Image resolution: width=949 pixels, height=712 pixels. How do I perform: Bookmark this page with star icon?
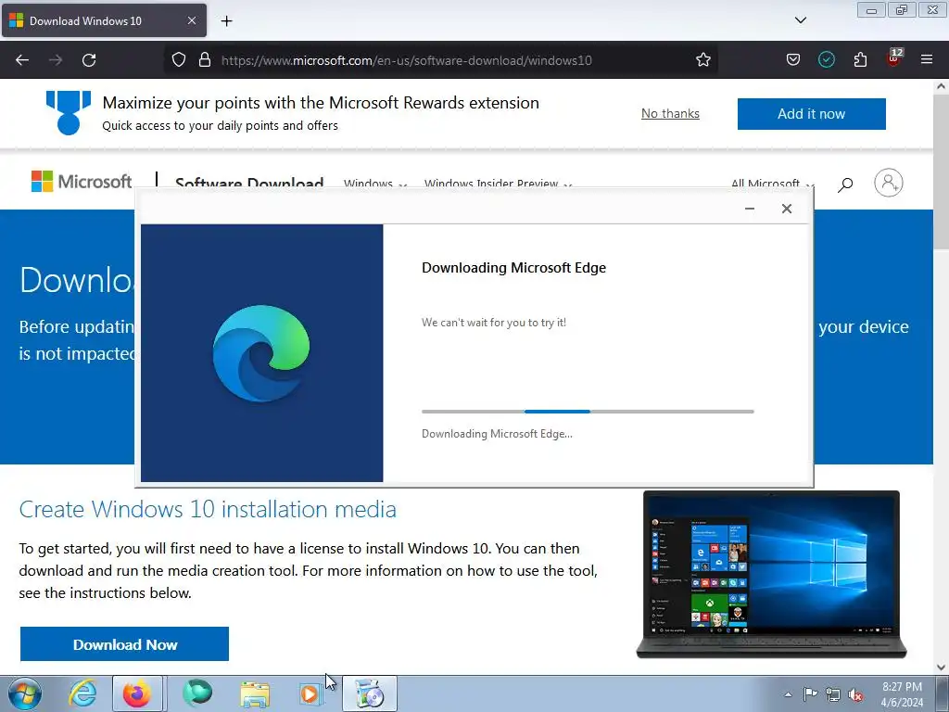coord(702,60)
